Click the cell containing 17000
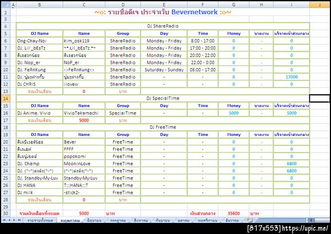 291,77
